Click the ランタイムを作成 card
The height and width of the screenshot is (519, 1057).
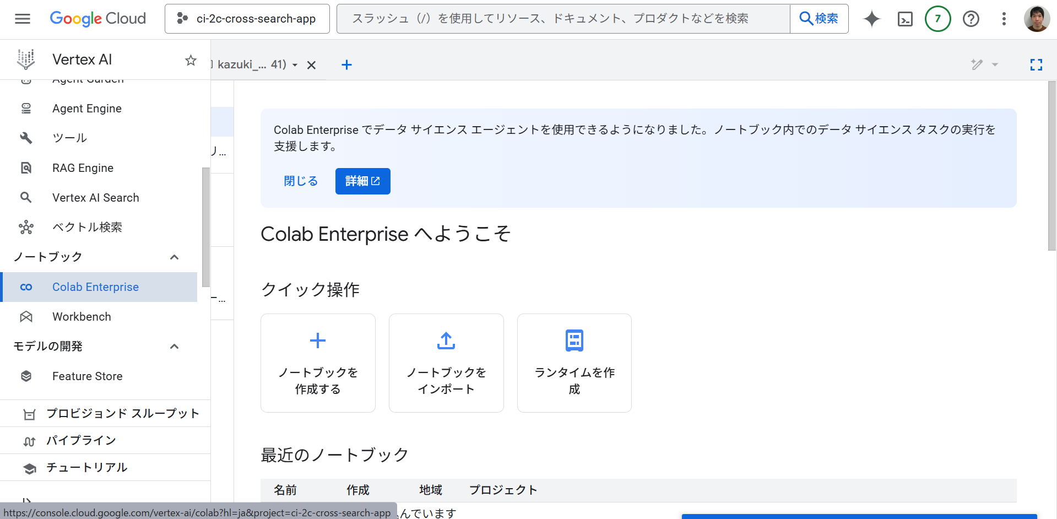(574, 363)
